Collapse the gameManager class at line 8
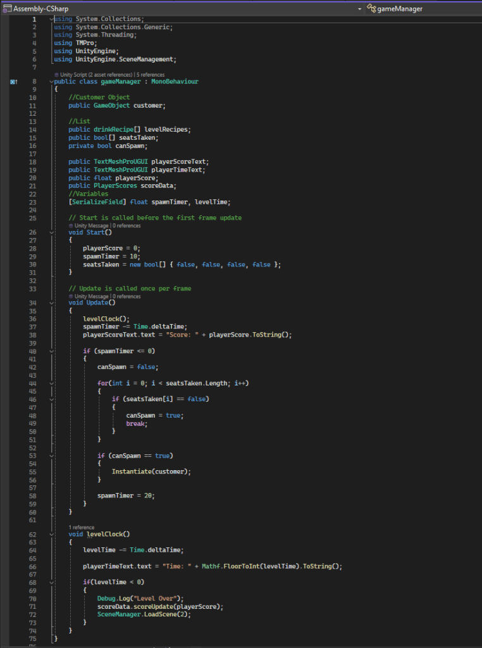Image resolution: width=482 pixels, height=648 pixels. (x=51, y=82)
